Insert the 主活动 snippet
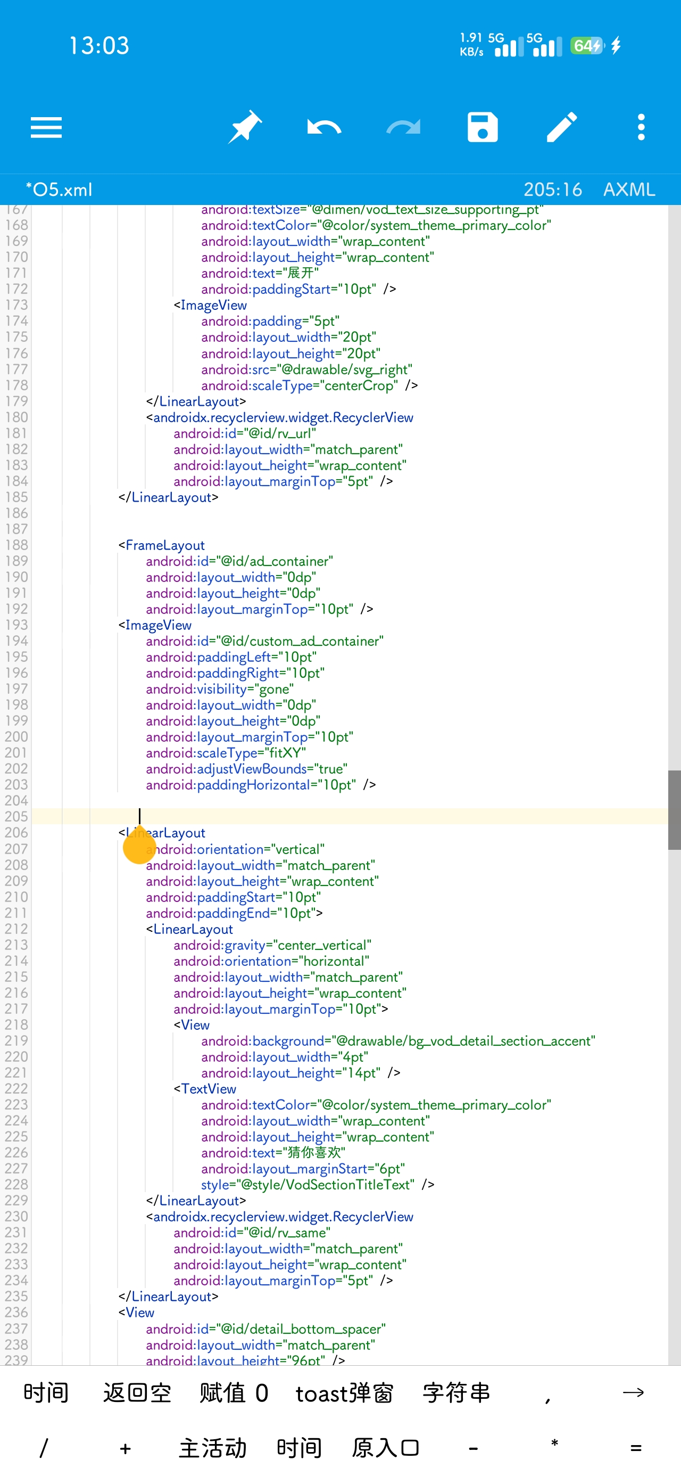This screenshot has height=1476, width=681. 212,1448
